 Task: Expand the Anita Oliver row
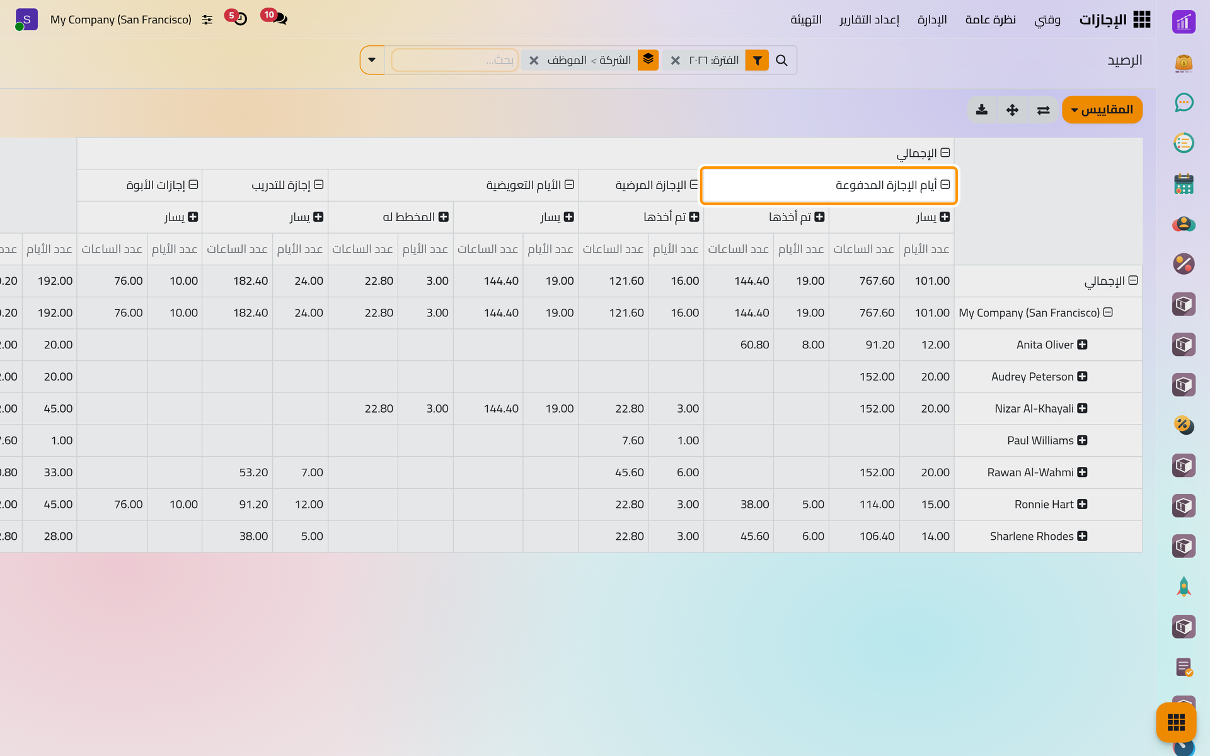pyautogui.click(x=1081, y=345)
